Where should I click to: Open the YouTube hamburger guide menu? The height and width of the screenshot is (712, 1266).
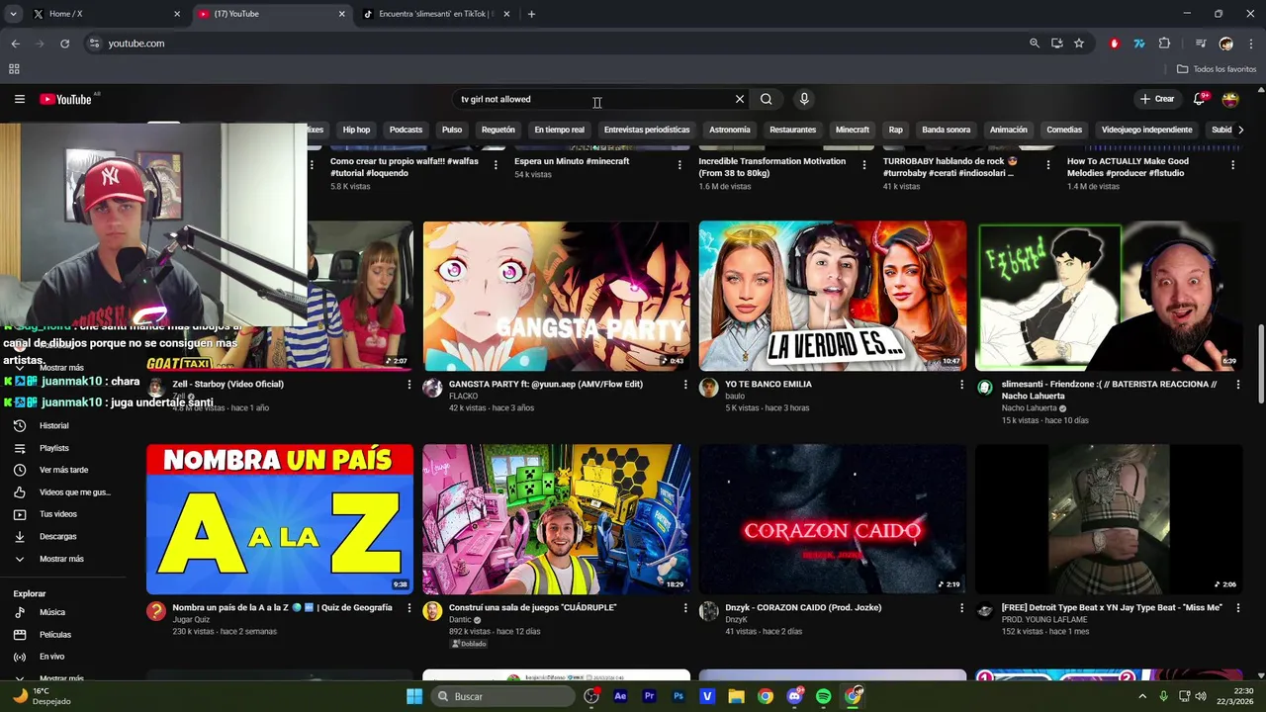tap(19, 99)
